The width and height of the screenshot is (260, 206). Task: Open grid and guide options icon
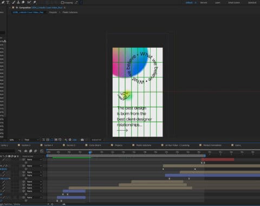(60, 140)
